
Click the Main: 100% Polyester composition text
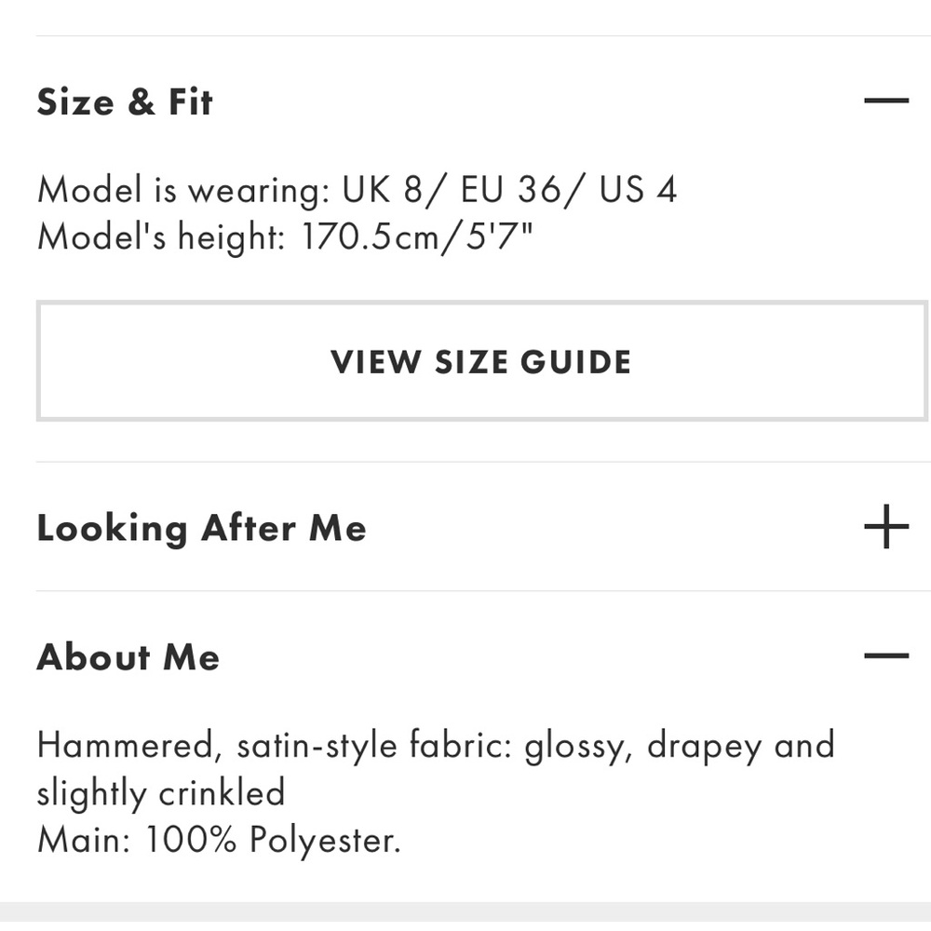point(219,840)
